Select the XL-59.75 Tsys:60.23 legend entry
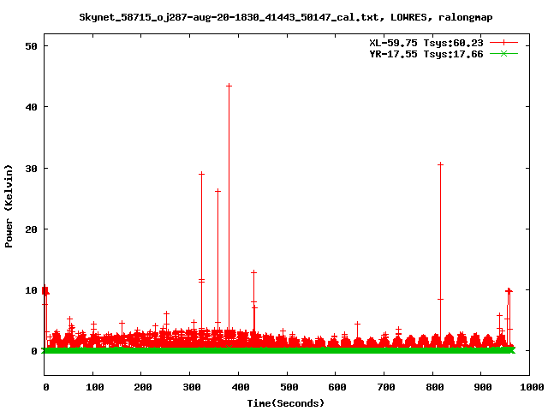Screen dimensions: 548x411 click(x=426, y=43)
